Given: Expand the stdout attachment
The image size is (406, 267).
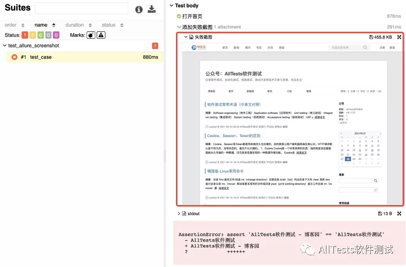Looking at the screenshot, I should 179,214.
